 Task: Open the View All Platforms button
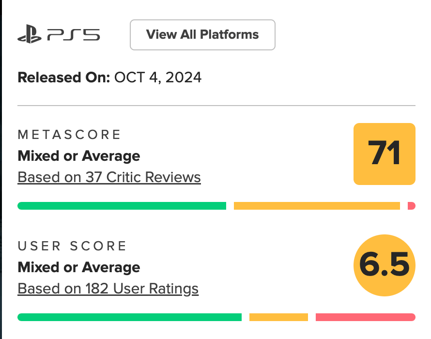pos(202,35)
